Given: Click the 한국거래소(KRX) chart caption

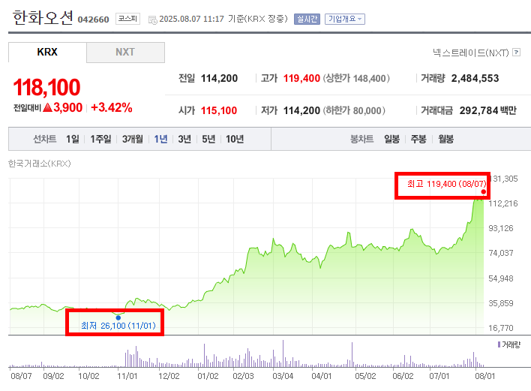Looking at the screenshot, I should [40, 164].
